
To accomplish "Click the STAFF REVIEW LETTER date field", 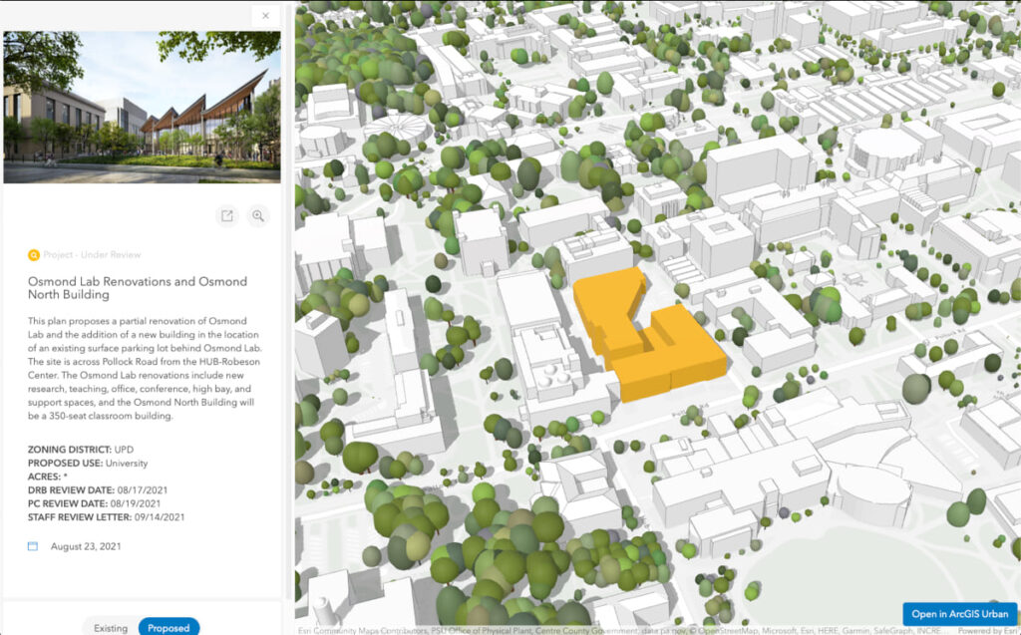I will tap(106, 517).
